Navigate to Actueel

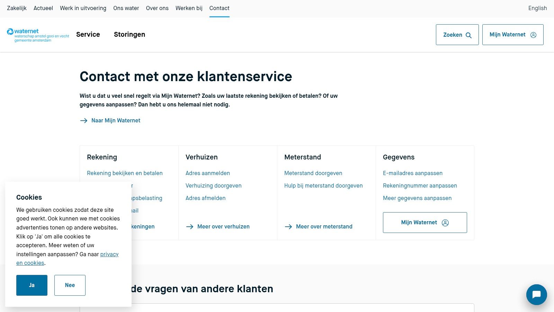(x=43, y=8)
